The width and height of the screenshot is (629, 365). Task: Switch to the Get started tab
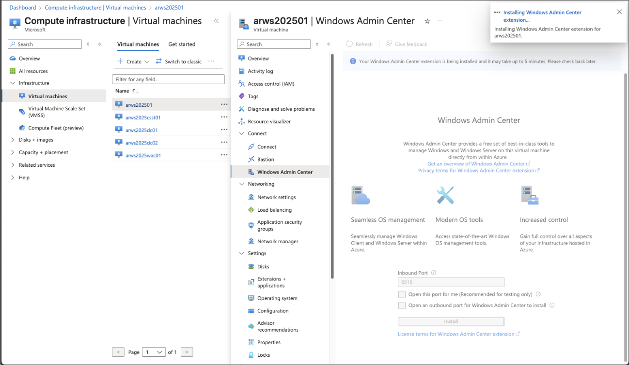(x=182, y=44)
